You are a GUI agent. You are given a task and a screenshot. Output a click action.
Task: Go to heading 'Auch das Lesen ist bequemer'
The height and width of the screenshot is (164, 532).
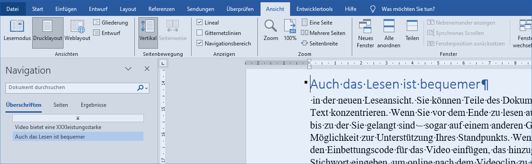78,136
